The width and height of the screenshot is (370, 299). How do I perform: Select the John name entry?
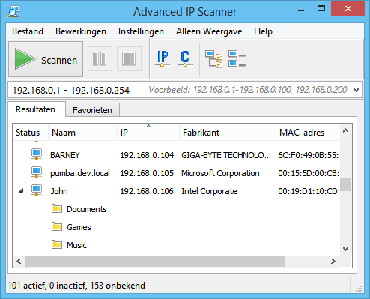59,191
